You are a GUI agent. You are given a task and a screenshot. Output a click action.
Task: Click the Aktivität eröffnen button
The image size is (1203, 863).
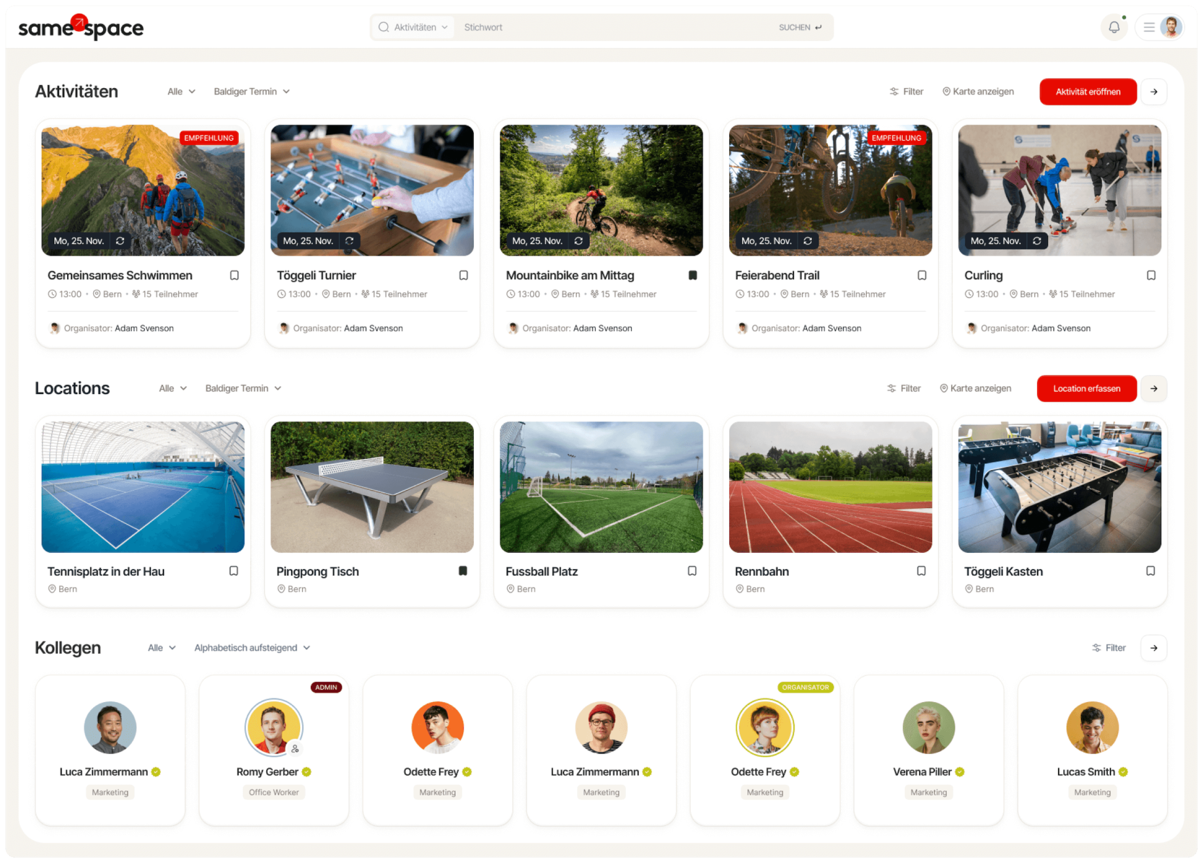pyautogui.click(x=1088, y=91)
